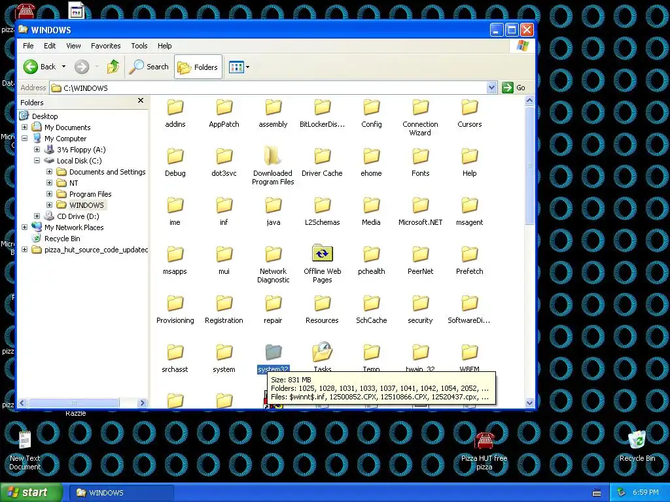The image size is (670, 502).
Task: Open the Views dropdown arrow
Action: coord(247,67)
